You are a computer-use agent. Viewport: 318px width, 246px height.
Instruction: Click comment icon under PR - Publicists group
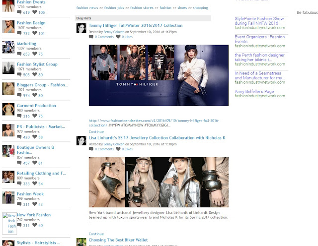pos(19,137)
